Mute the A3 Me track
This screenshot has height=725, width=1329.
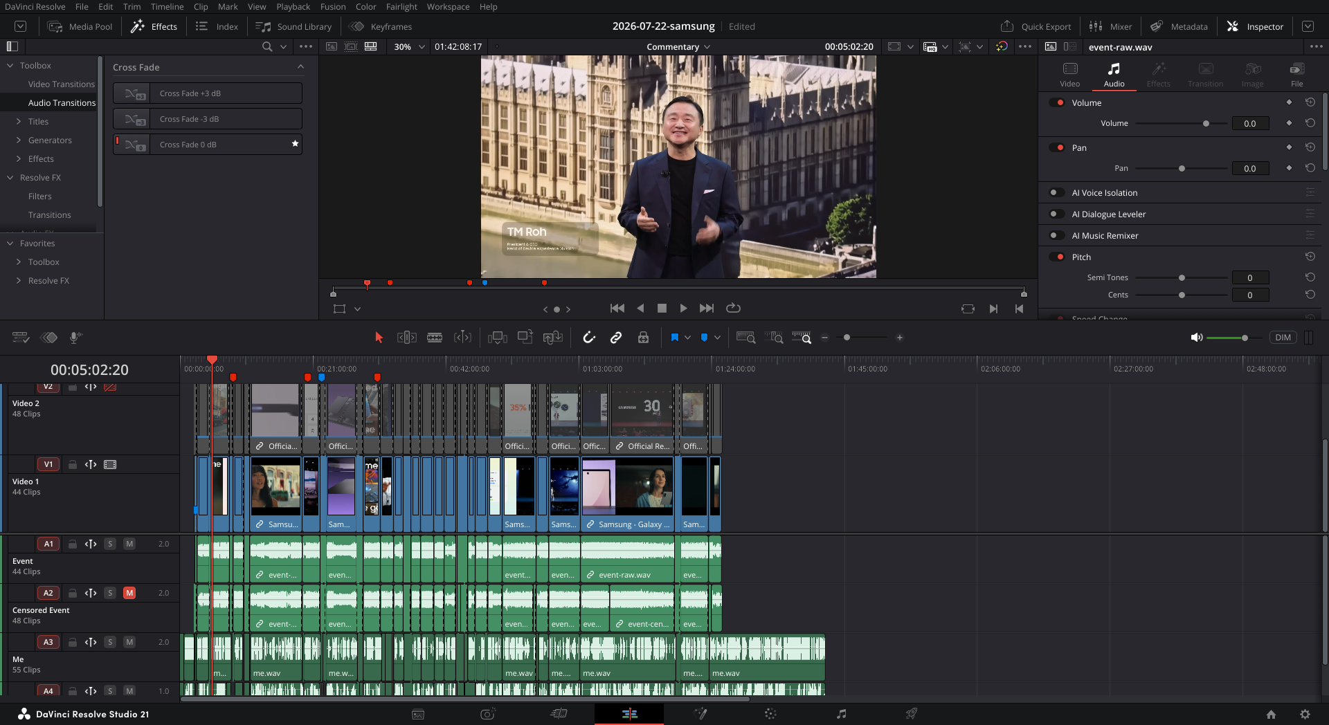(129, 642)
